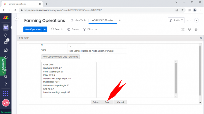The height and width of the screenshot is (114, 204).
Task: Click the See plans tab
Action: (x=3, y=66)
